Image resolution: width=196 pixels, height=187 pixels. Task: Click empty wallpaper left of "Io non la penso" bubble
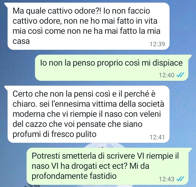point(17,68)
